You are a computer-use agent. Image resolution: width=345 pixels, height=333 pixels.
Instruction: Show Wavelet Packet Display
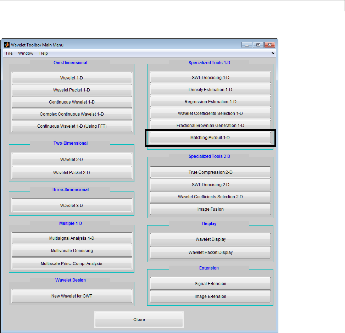[210, 252]
